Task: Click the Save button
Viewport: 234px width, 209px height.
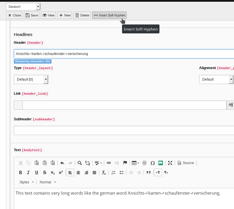Action: [x=31, y=15]
